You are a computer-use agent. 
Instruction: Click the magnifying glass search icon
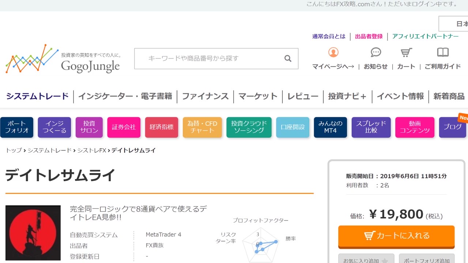pyautogui.click(x=288, y=58)
